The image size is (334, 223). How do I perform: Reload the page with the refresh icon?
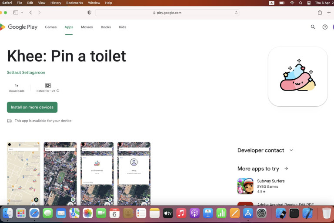tap(236, 13)
